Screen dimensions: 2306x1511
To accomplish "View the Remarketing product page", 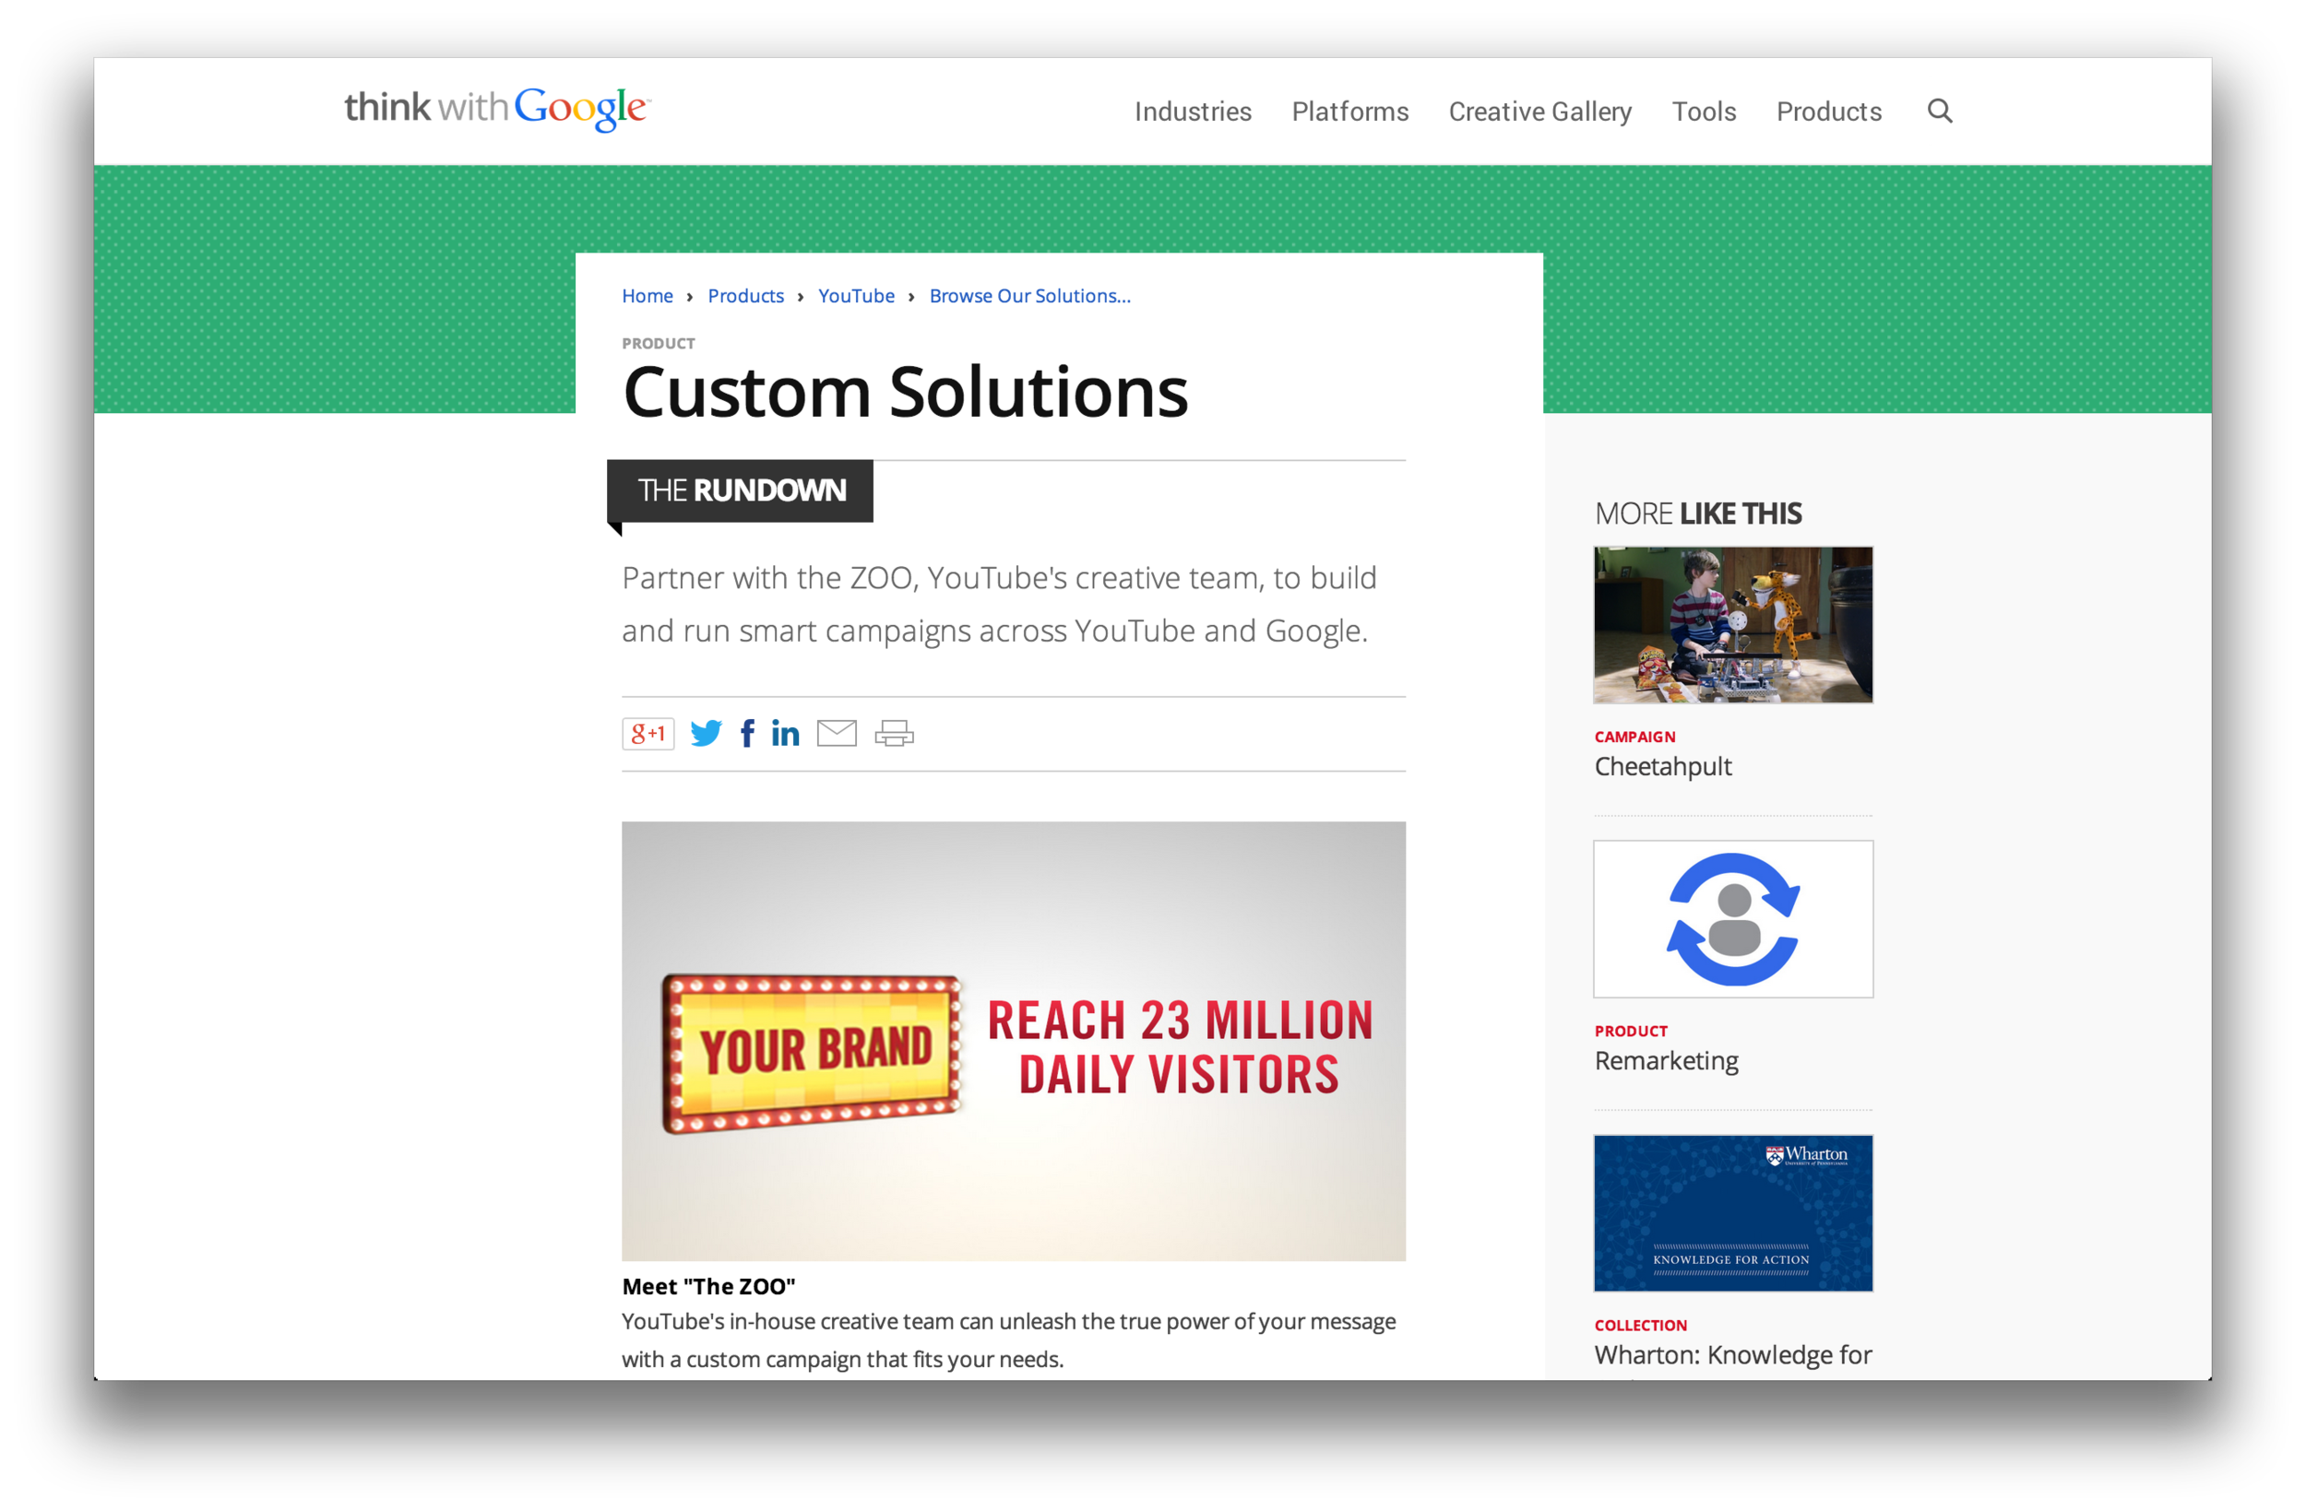I will pyautogui.click(x=1667, y=1060).
